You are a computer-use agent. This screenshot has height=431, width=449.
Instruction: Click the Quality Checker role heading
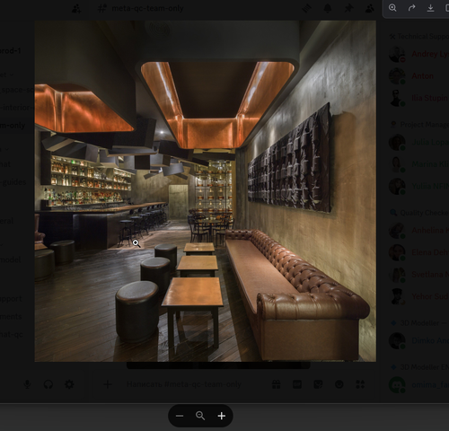(419, 213)
